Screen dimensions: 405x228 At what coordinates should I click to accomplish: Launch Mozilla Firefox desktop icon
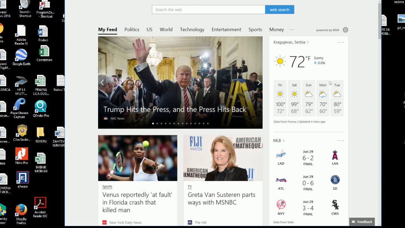pyautogui.click(x=21, y=214)
